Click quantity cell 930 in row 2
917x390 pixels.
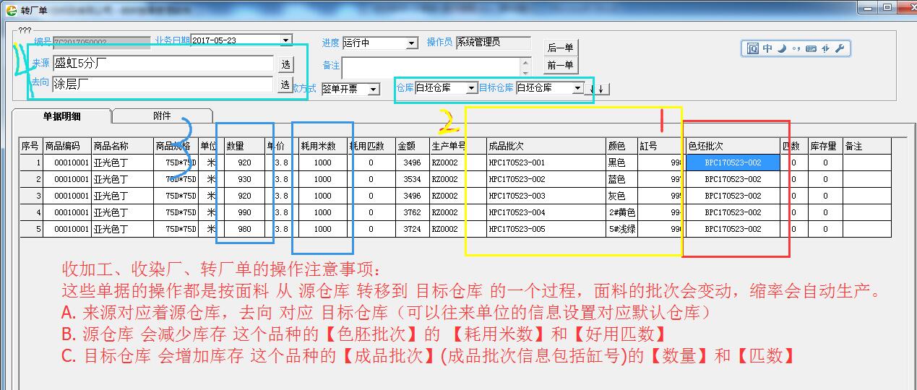(x=244, y=179)
